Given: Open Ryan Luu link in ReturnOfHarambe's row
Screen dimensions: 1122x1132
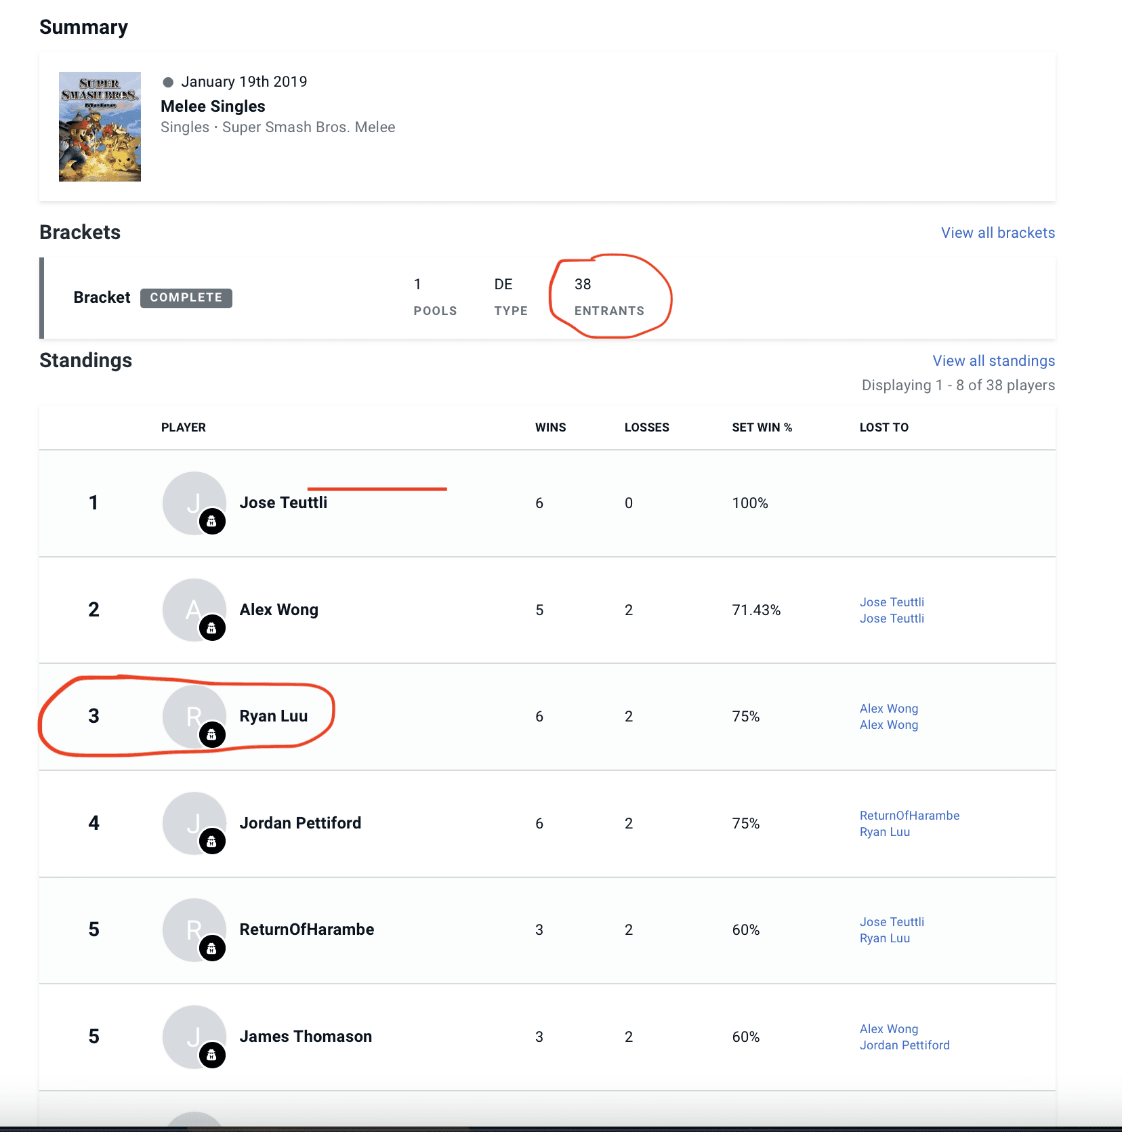Looking at the screenshot, I should 885,938.
